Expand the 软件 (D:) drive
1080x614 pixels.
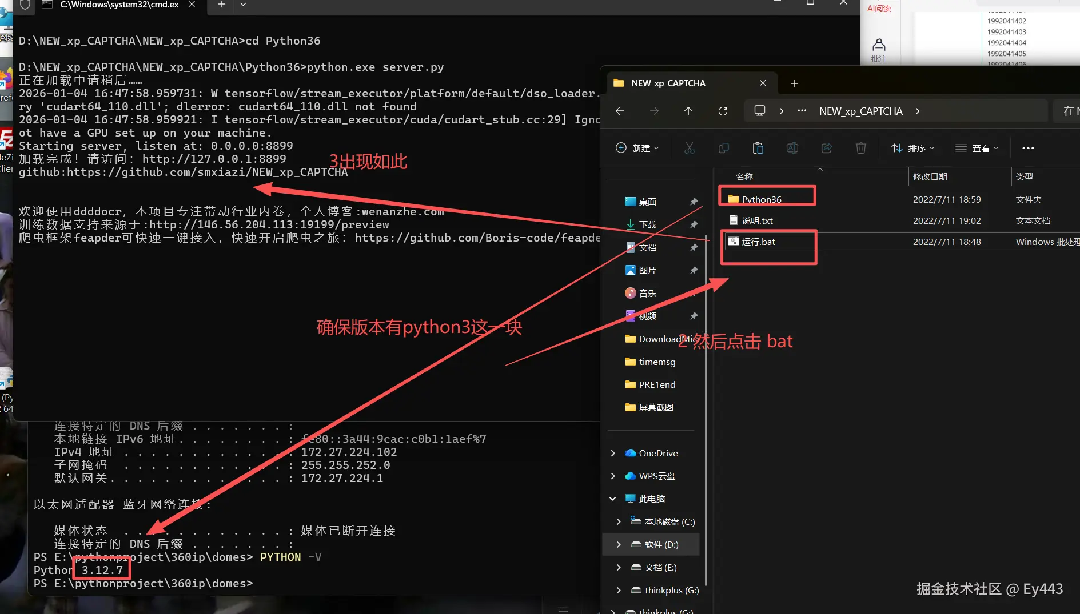[x=619, y=544]
